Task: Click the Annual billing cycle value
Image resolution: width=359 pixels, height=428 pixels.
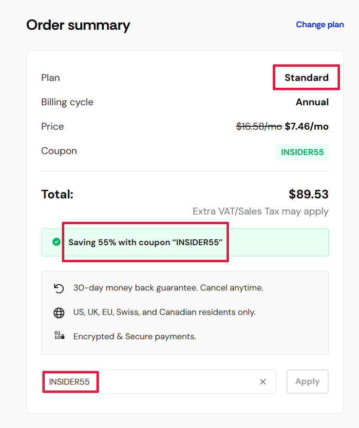Action: [x=312, y=102]
